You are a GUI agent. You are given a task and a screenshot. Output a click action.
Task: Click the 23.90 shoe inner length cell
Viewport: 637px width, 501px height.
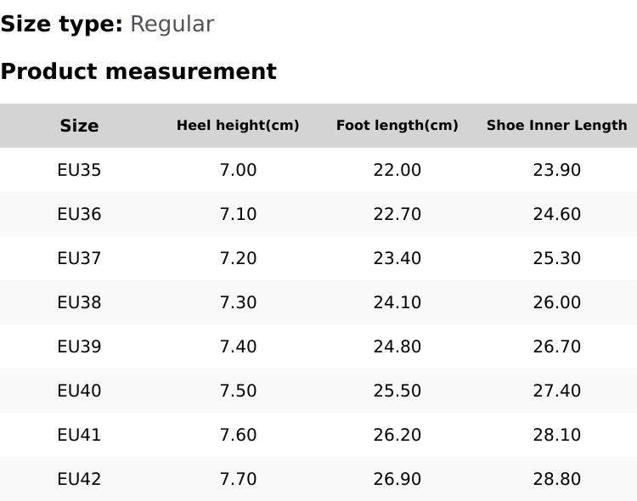[556, 170]
